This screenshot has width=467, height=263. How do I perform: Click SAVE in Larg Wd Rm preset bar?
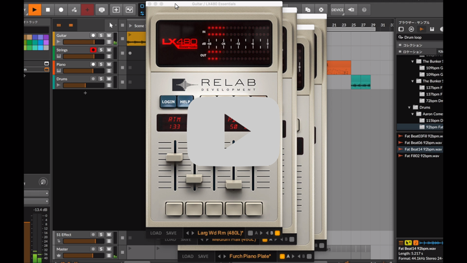click(171, 233)
